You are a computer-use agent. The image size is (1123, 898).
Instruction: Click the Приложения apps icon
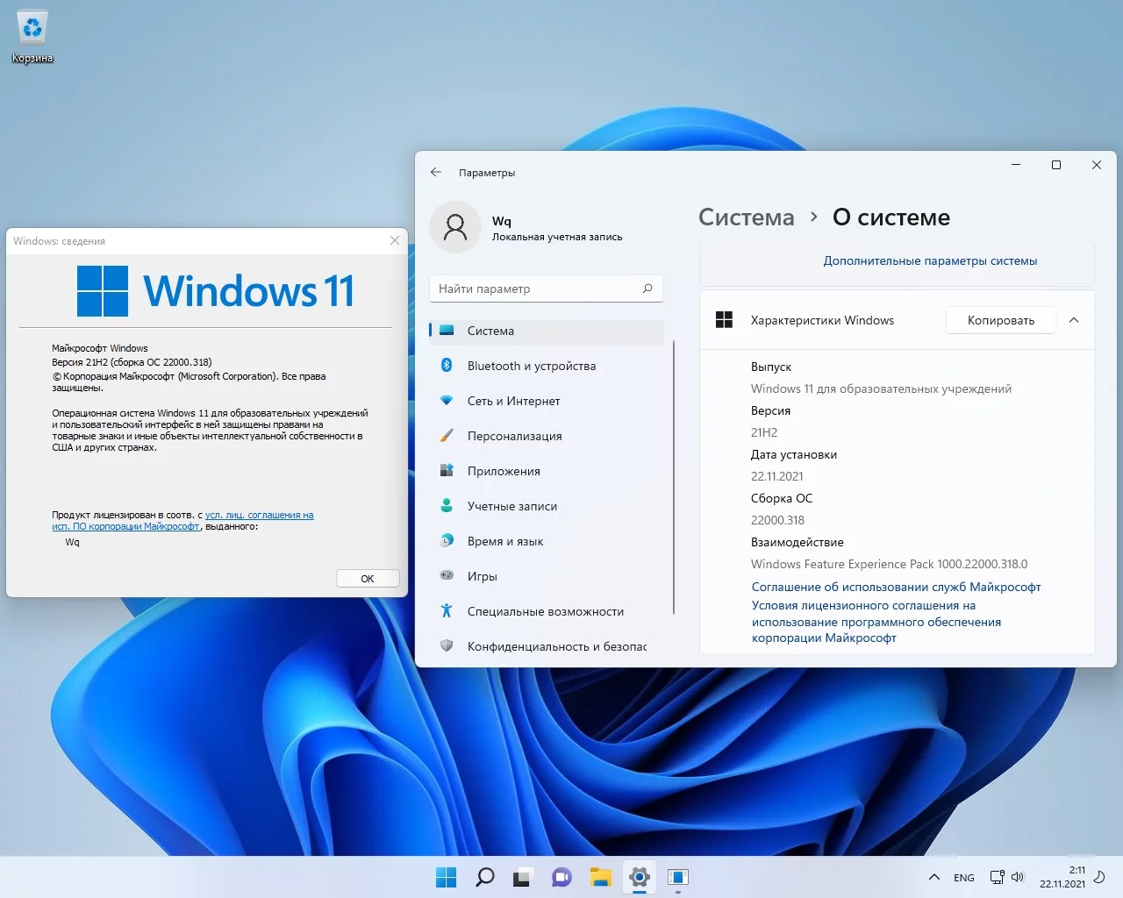[x=447, y=470]
